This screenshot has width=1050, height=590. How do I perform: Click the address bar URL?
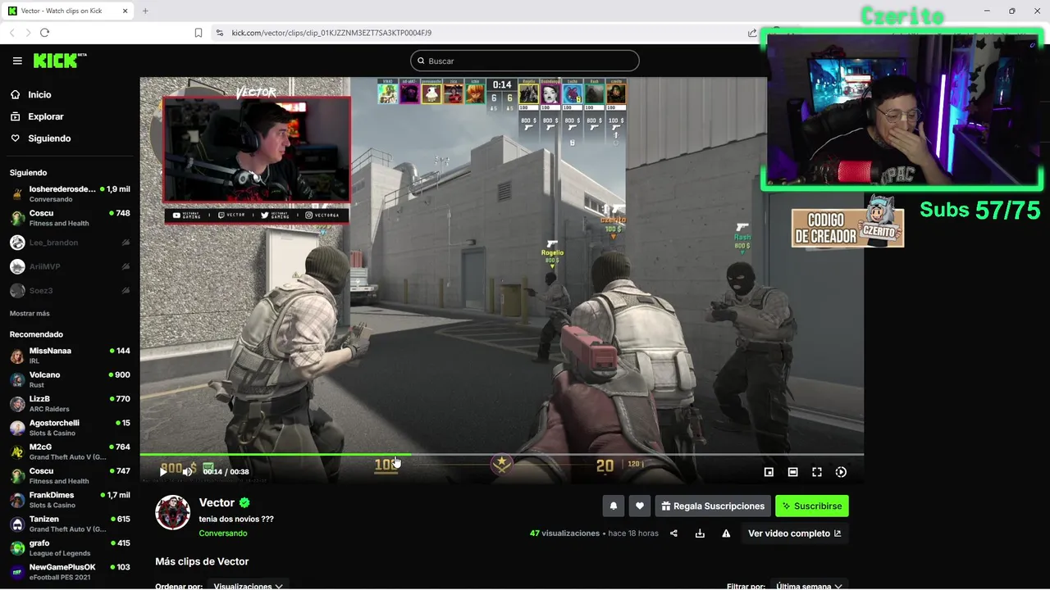click(x=331, y=33)
